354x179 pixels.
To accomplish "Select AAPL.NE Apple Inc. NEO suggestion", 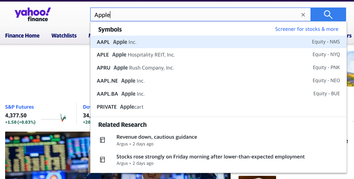I will click(218, 81).
